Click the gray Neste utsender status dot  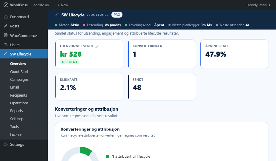217,25
